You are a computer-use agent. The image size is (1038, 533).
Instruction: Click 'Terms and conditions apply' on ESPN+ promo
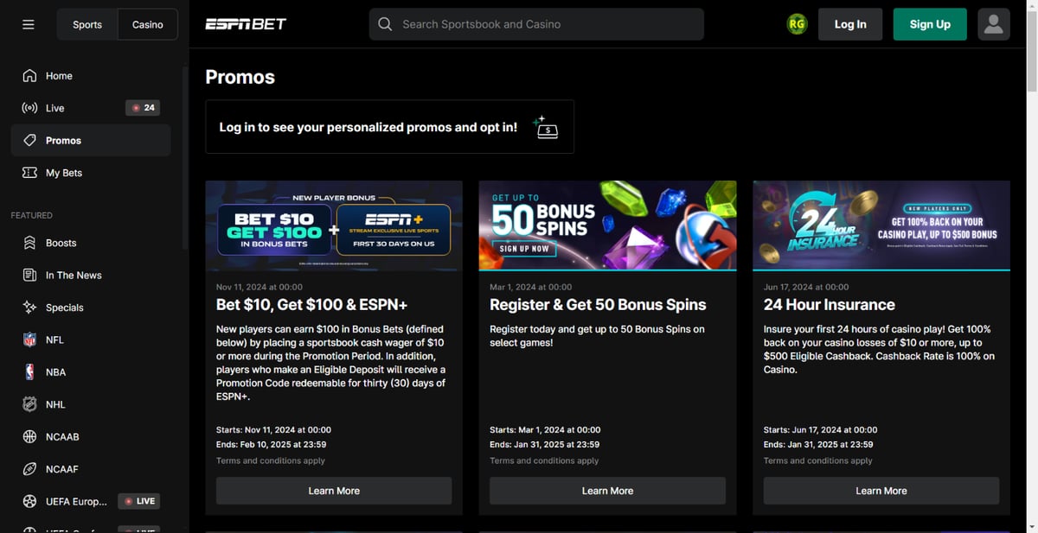click(271, 460)
